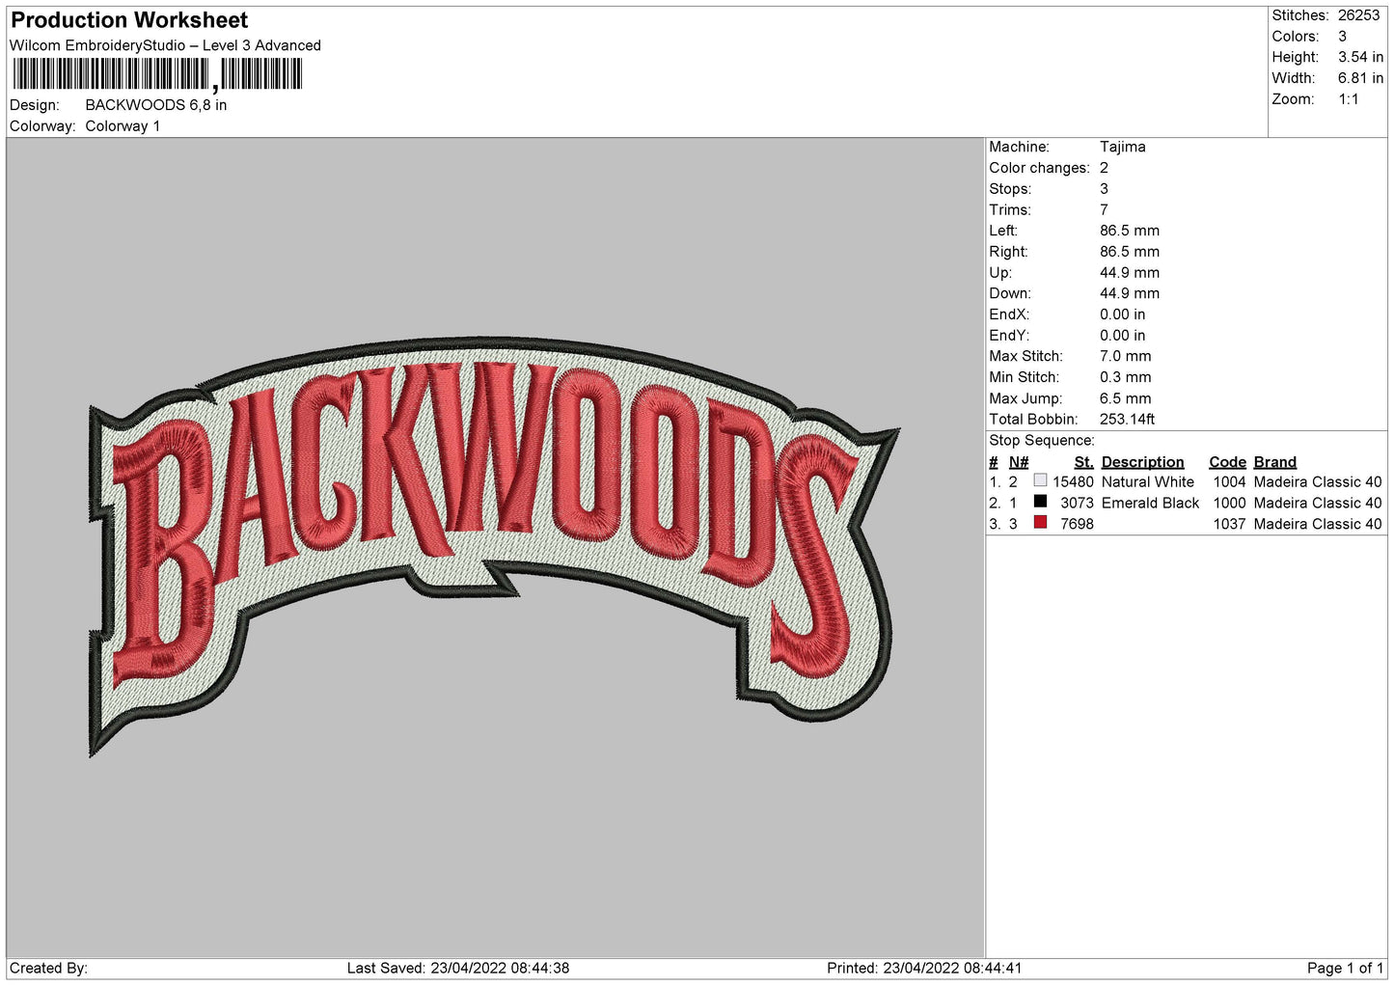This screenshot has height=985, width=1394.
Task: Click the Natural White color swatch
Action: [x=1040, y=480]
